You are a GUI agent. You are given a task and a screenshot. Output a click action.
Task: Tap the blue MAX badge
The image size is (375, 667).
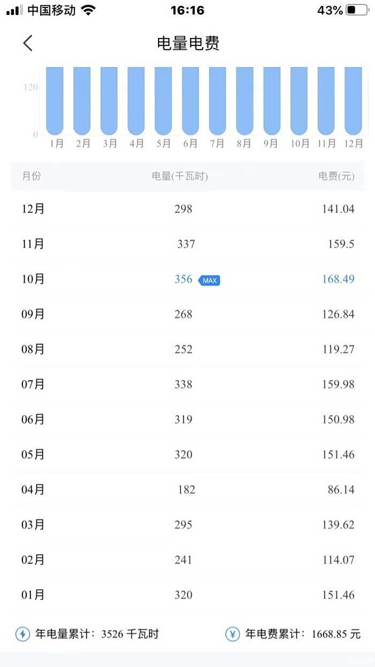pos(209,280)
